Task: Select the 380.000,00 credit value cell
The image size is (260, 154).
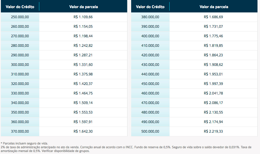Action: (x=150, y=17)
